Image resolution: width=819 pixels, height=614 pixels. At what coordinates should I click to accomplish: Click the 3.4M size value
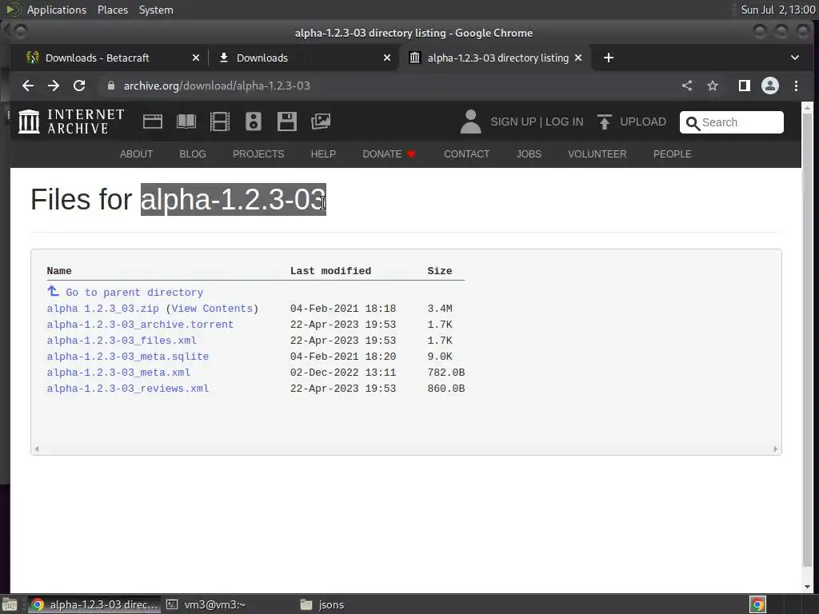[x=440, y=309]
